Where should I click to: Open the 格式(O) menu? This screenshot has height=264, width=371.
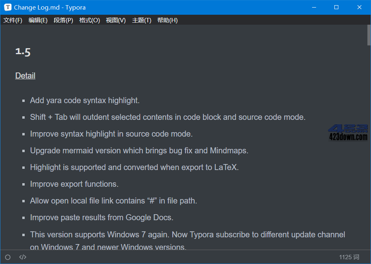point(88,20)
